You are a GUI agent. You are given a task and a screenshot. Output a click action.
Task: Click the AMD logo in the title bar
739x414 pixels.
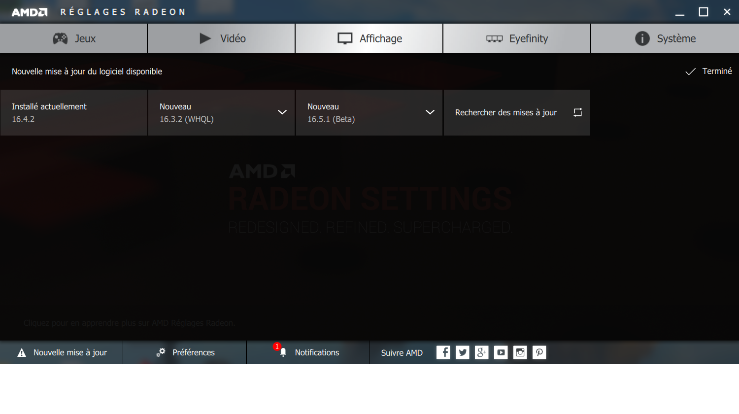[x=30, y=12]
